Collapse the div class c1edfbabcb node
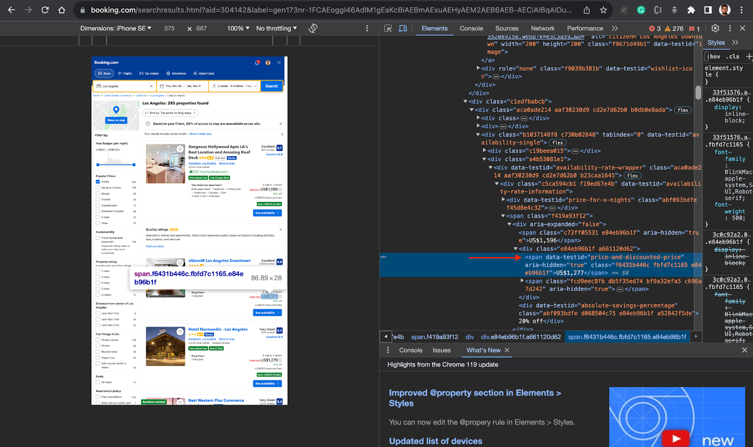753x447 pixels. (465, 102)
